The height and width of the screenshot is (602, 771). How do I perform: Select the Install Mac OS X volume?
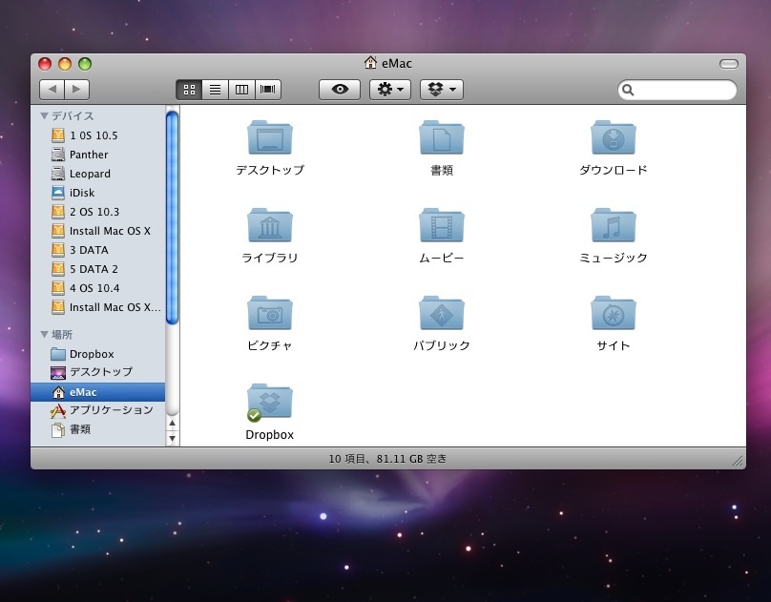point(98,231)
